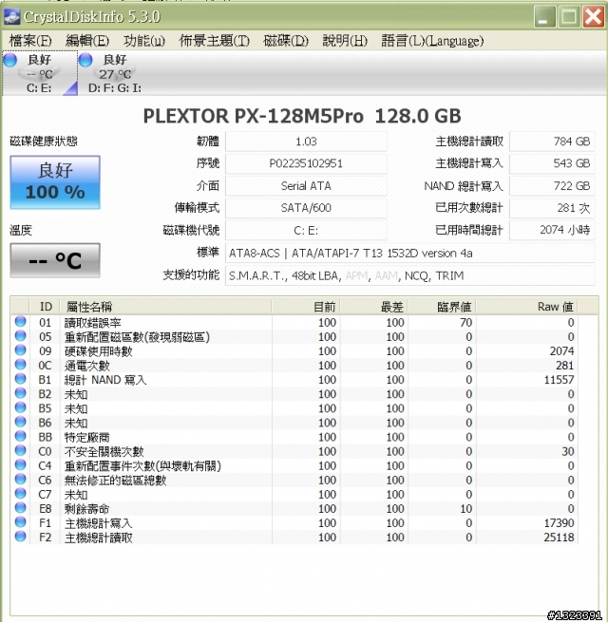The image size is (608, 623).
Task: Open the 檔案(F) menu
Action: click(30, 41)
